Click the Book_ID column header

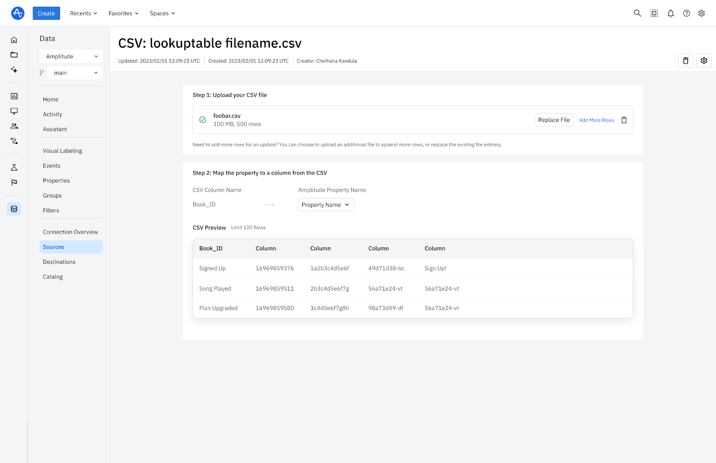point(211,249)
